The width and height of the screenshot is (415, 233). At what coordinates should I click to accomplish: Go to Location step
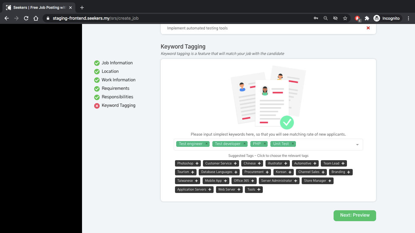coord(106,71)
